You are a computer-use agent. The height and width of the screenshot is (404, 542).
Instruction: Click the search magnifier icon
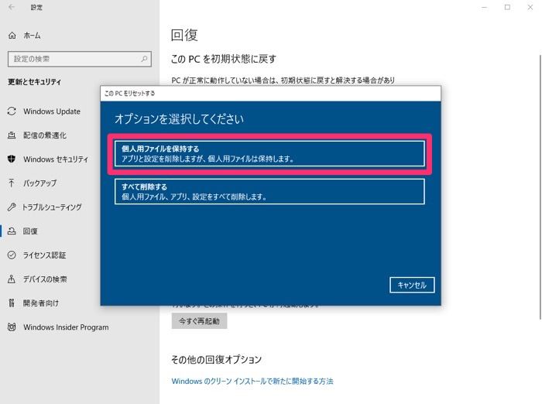coord(144,59)
